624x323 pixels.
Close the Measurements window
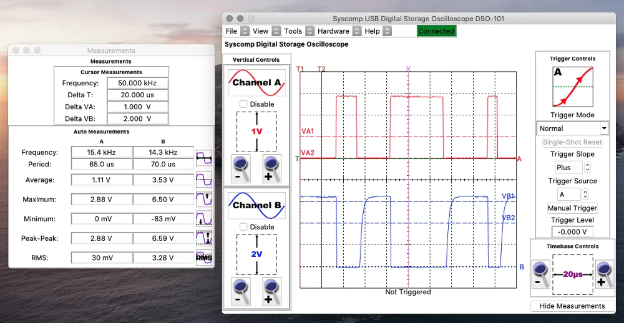16,51
